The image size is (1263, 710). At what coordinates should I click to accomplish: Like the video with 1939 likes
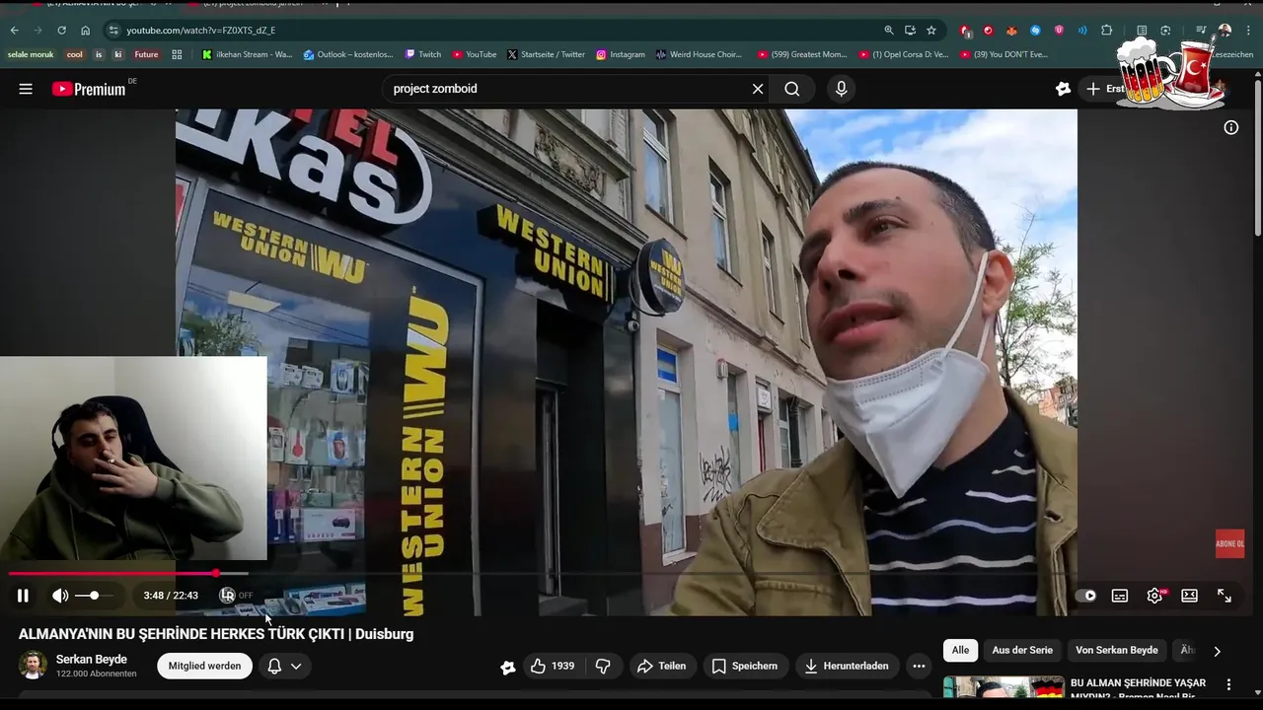553,666
